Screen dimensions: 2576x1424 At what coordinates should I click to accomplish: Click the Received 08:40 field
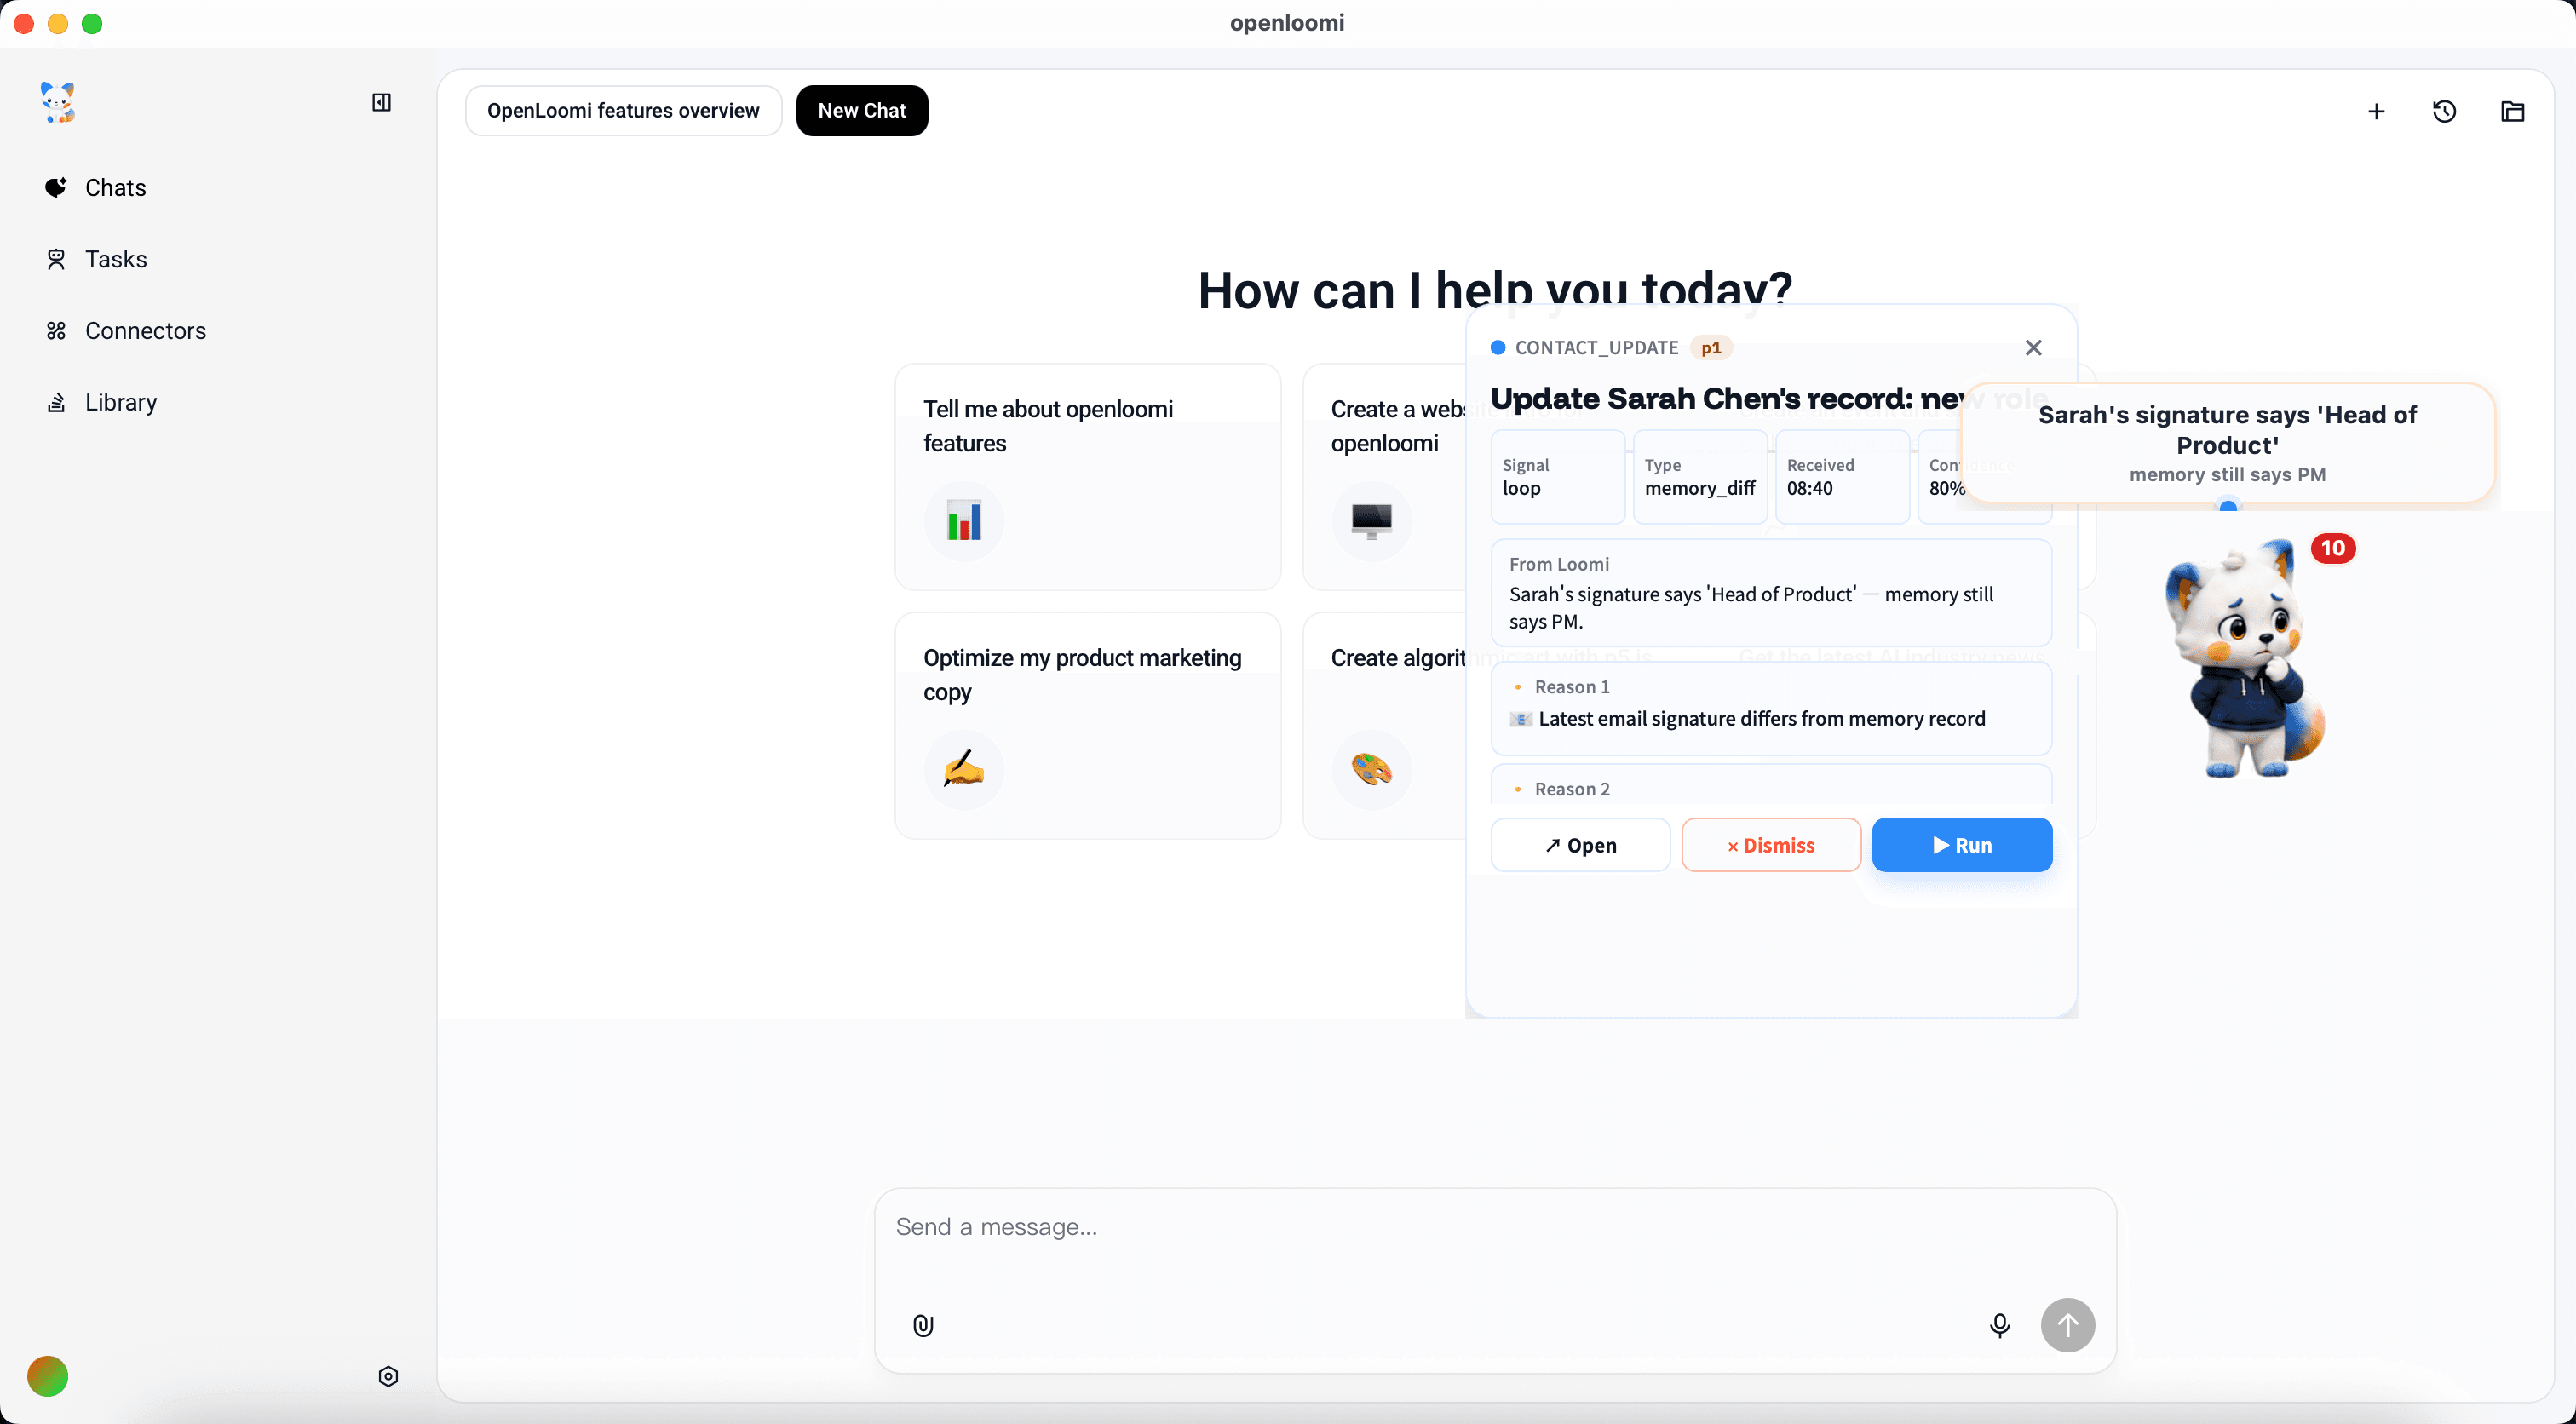coord(1842,477)
